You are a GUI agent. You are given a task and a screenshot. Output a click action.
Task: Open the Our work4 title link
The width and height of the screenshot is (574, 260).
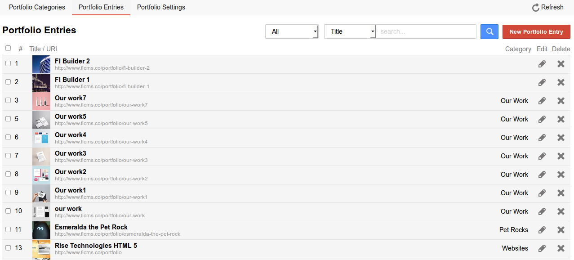coord(71,135)
